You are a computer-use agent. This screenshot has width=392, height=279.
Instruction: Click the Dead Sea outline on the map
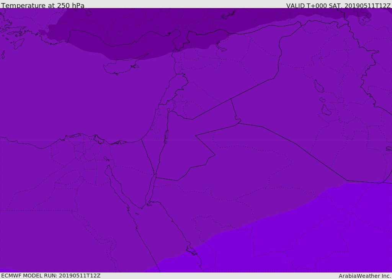coord(166,137)
